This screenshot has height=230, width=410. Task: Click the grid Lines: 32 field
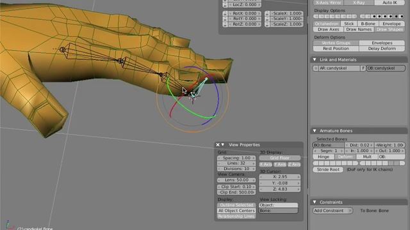pyautogui.click(x=236, y=164)
